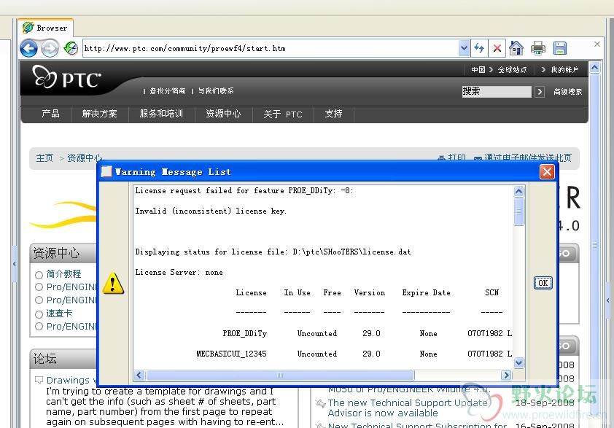Viewport: 614px width, 428px height.
Task: Select the Pro/ENGINEER radio option below 速查卡
Action: coord(39,327)
